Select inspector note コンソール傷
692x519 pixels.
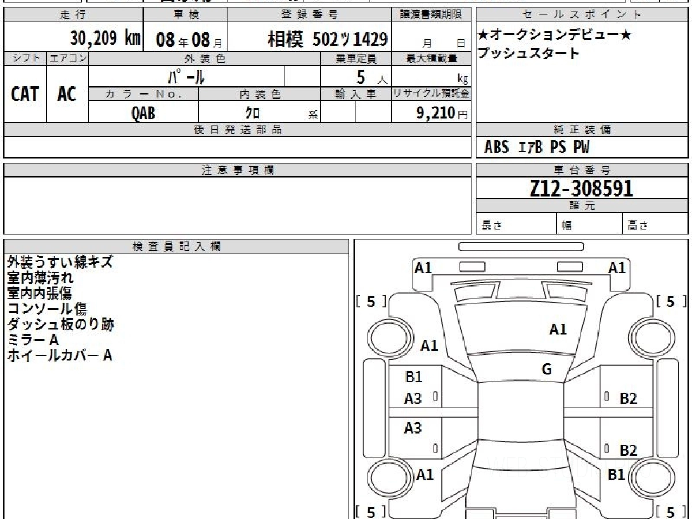(x=47, y=309)
